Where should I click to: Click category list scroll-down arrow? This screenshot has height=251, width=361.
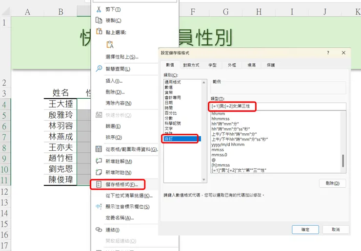[x=204, y=179]
